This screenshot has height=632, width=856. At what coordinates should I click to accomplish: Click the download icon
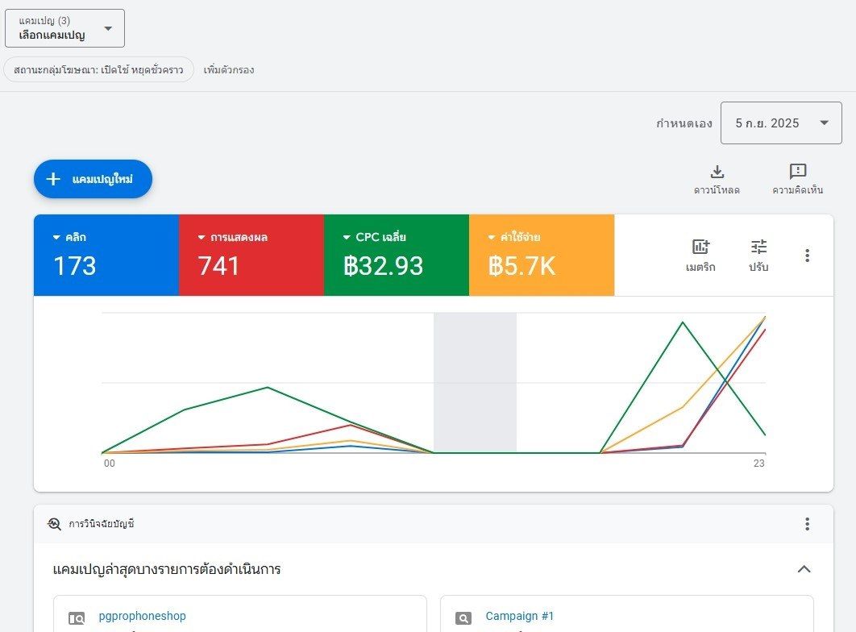coord(717,172)
